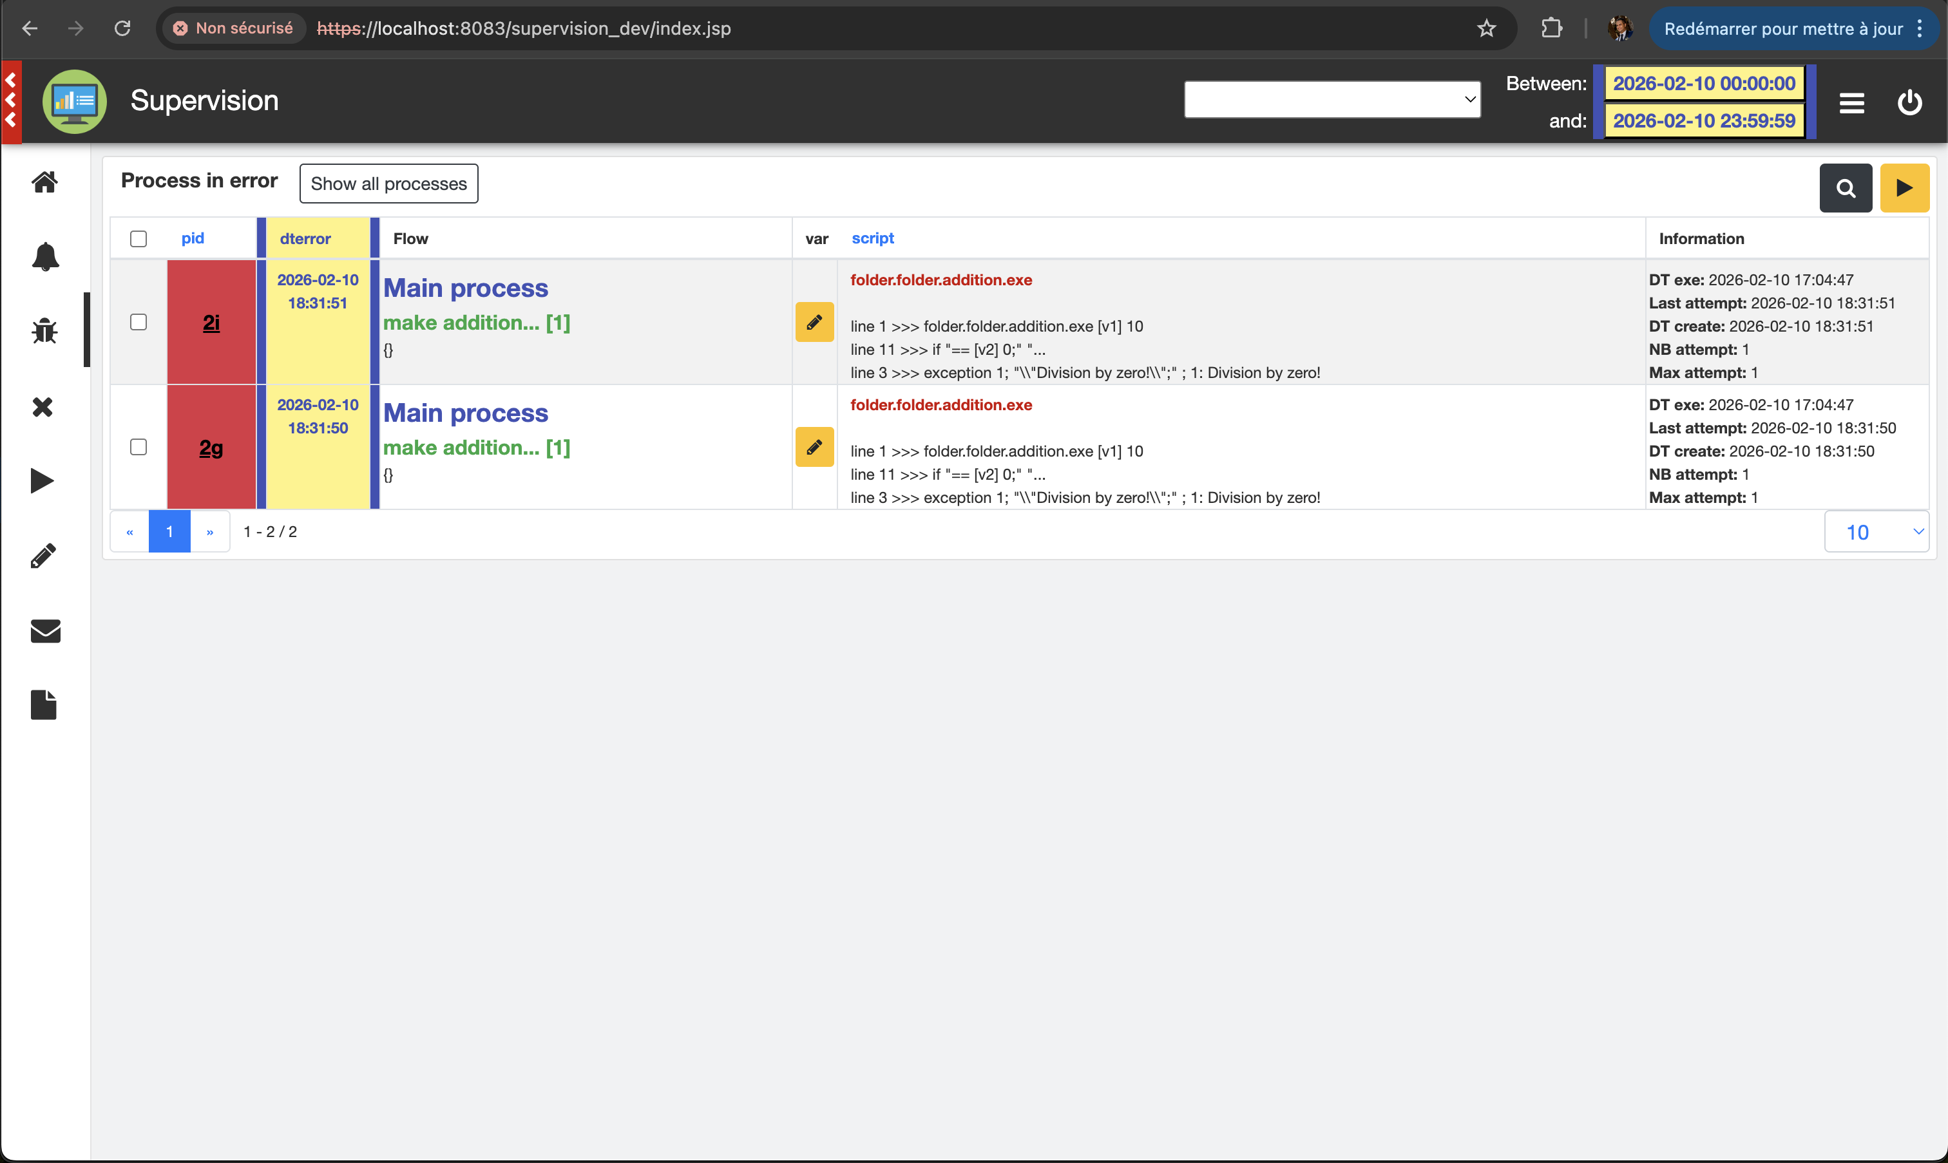Open the hamburger menu in header
1948x1163 pixels.
click(1851, 102)
